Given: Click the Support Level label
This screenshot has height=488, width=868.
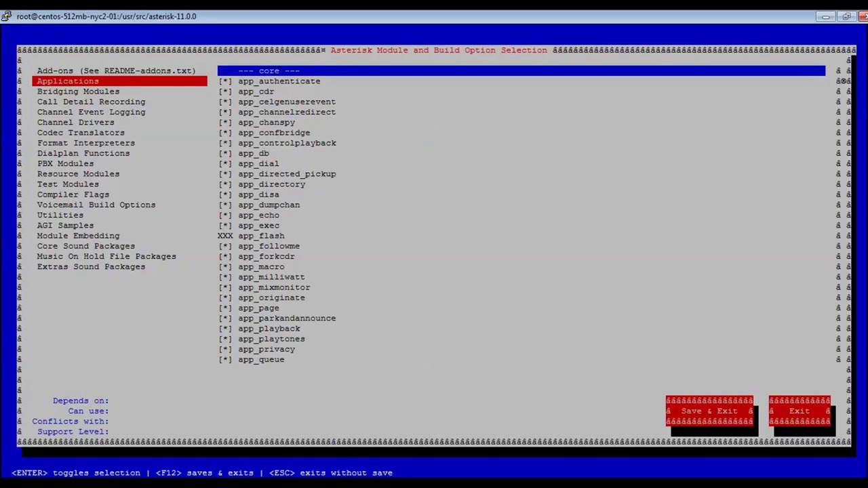Looking at the screenshot, I should (73, 432).
